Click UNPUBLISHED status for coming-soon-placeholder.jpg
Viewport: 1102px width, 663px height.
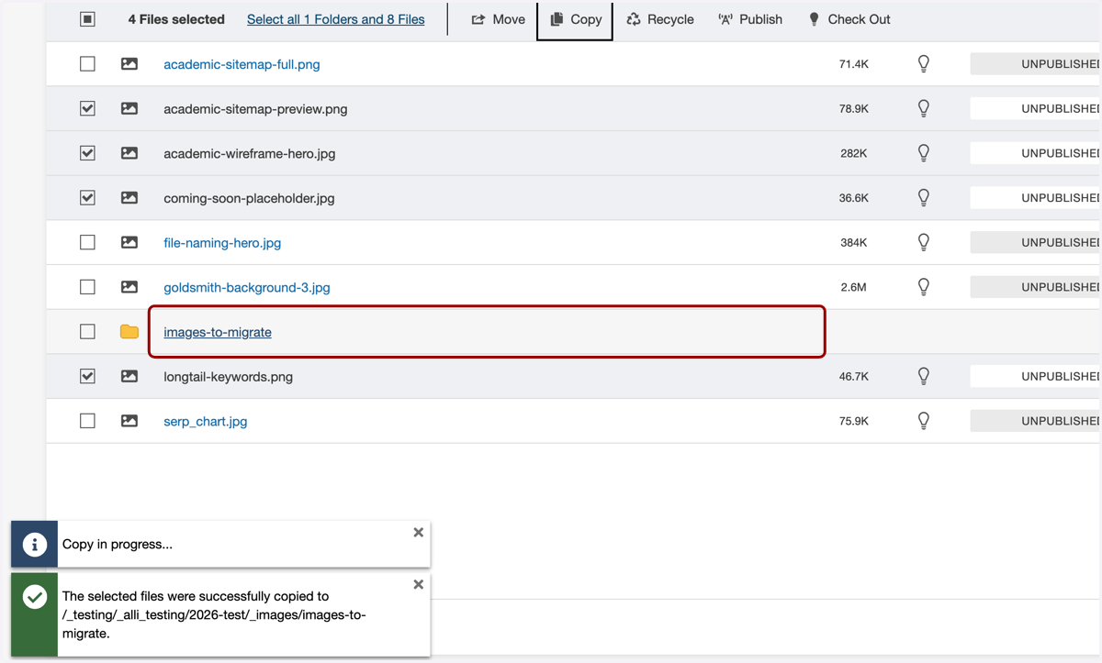click(x=1036, y=197)
